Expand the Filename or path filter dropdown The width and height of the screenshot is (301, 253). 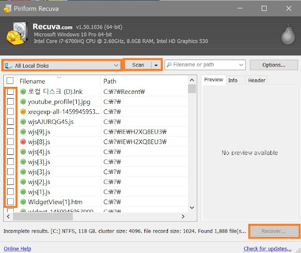241,65
